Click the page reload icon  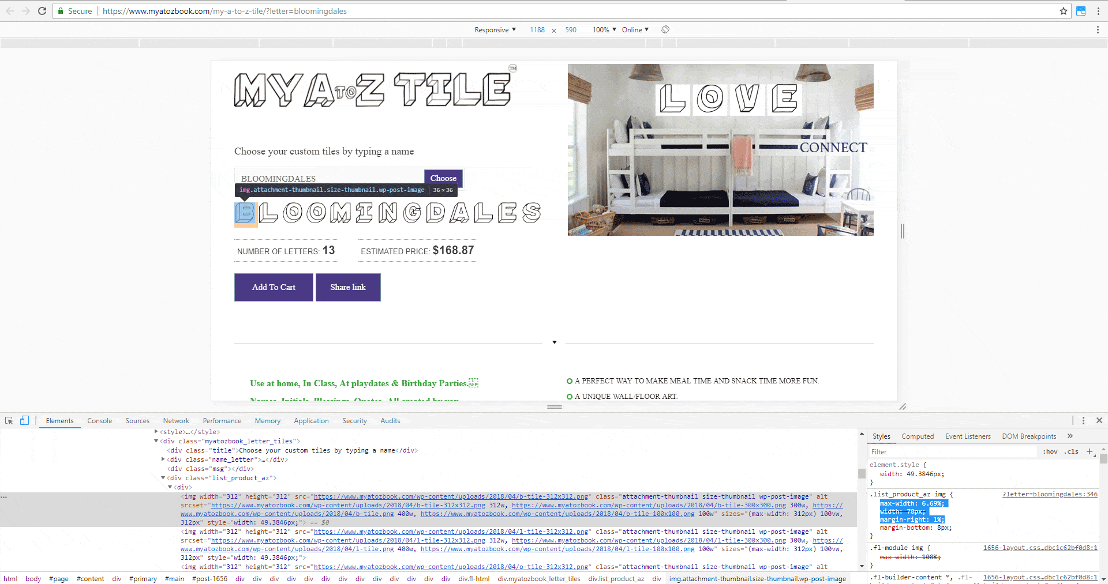pos(42,11)
